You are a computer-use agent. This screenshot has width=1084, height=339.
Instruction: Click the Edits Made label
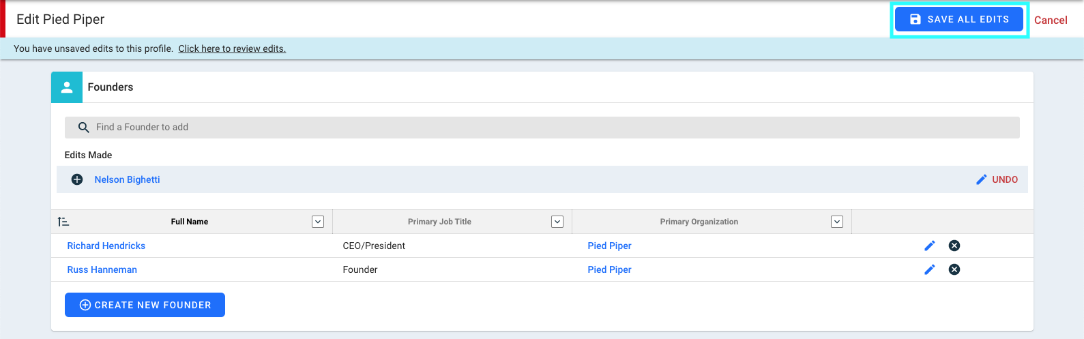(88, 155)
